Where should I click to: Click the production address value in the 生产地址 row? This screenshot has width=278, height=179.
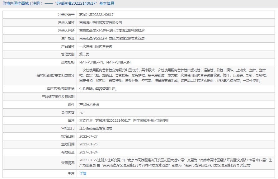pyautogui.click(x=112, y=38)
